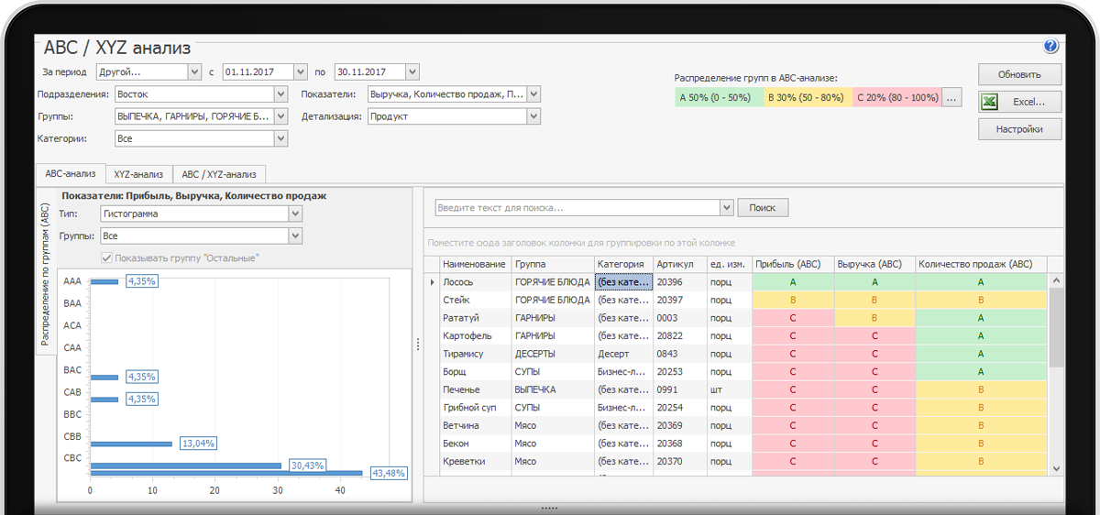Click the vertical splitter dots between chart and table
Screen dimensions: 1100x515
pyautogui.click(x=418, y=344)
